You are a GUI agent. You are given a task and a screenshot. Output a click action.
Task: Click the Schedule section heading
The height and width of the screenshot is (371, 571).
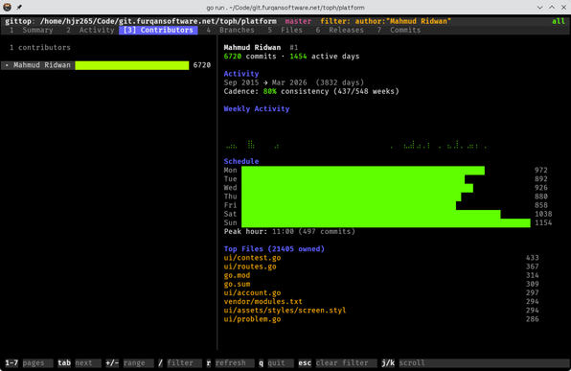click(241, 161)
